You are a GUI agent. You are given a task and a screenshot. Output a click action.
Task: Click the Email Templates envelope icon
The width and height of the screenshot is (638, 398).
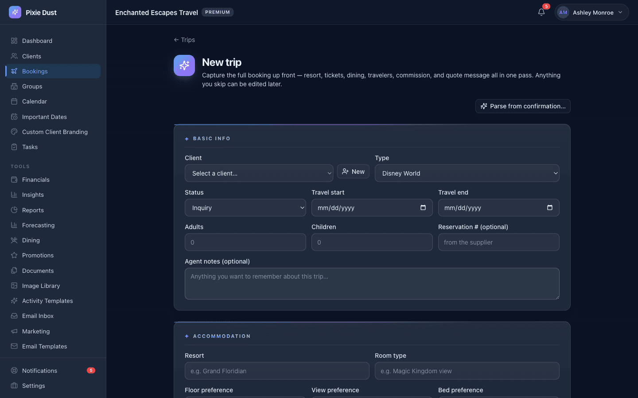pos(14,346)
